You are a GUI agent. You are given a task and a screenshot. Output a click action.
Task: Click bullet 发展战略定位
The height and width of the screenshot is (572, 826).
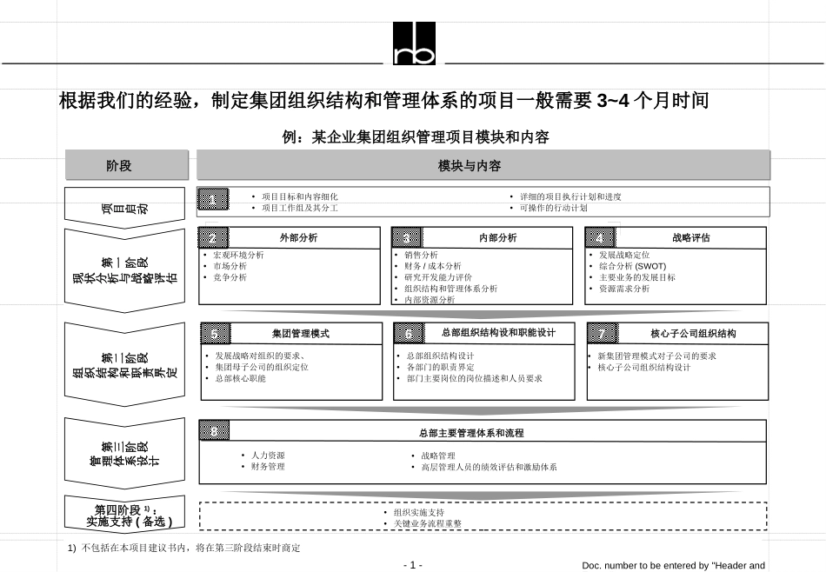(624, 255)
